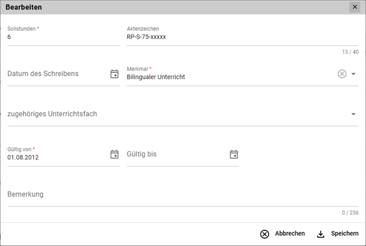Viewport: 366px width, 246px height.
Task: Click the Datum des Schreibens text field
Action: (54, 74)
